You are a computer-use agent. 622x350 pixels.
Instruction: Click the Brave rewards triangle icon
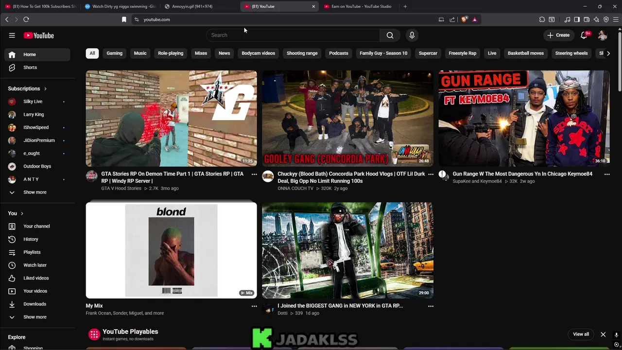(x=474, y=19)
